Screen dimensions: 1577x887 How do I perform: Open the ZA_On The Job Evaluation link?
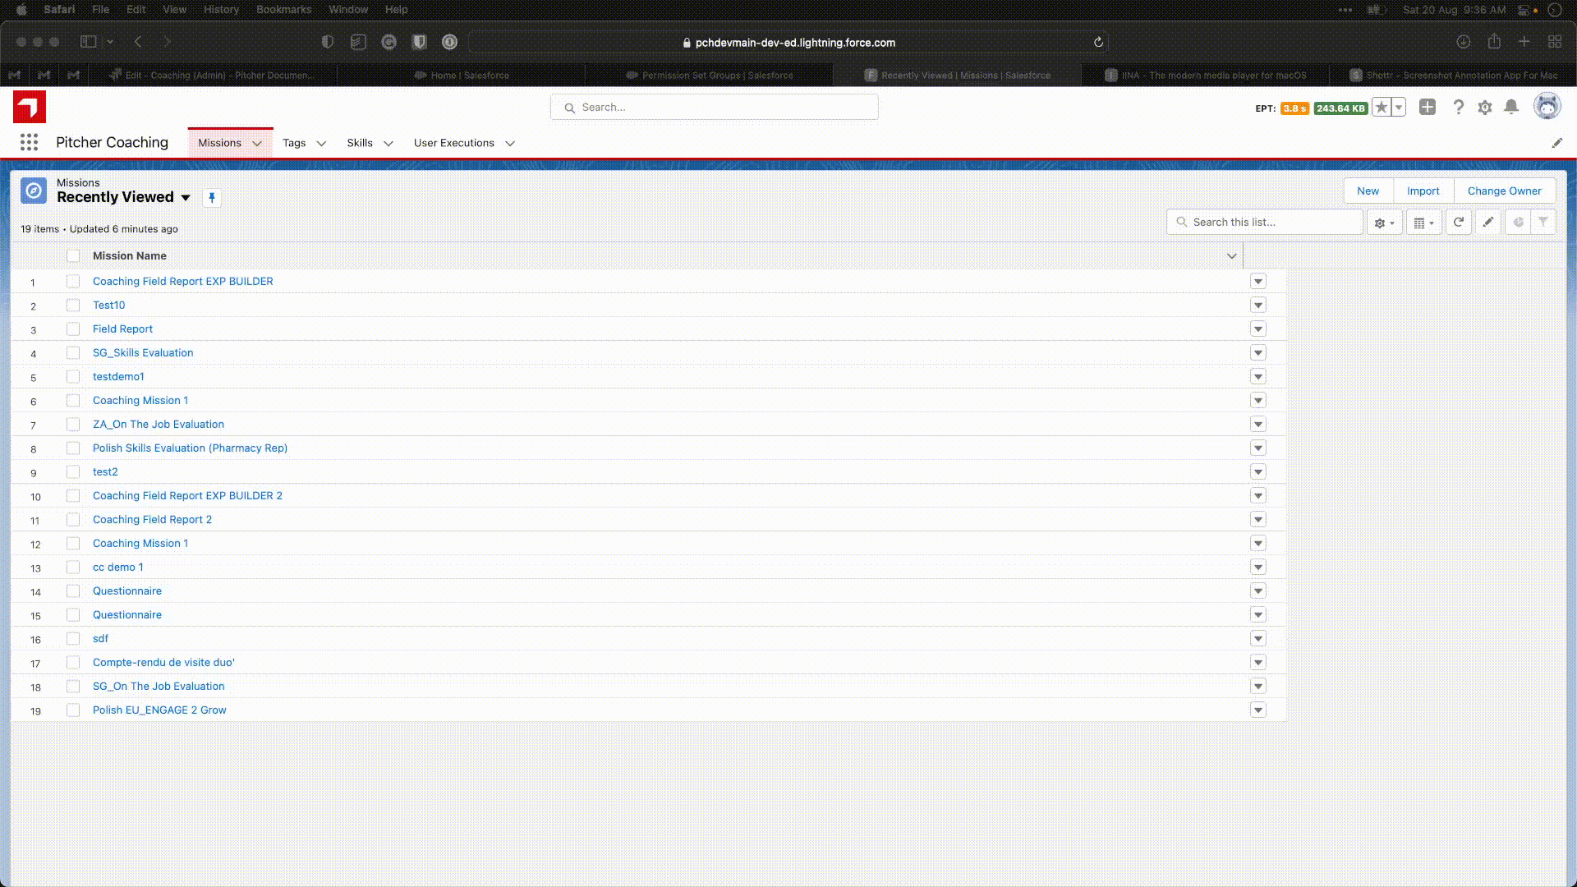coord(158,425)
